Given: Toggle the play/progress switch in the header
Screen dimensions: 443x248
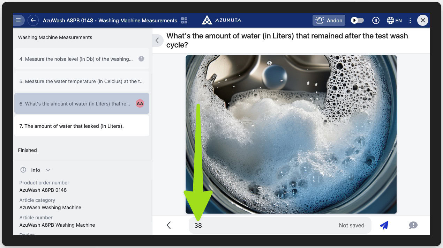Looking at the screenshot, I should pos(357,20).
